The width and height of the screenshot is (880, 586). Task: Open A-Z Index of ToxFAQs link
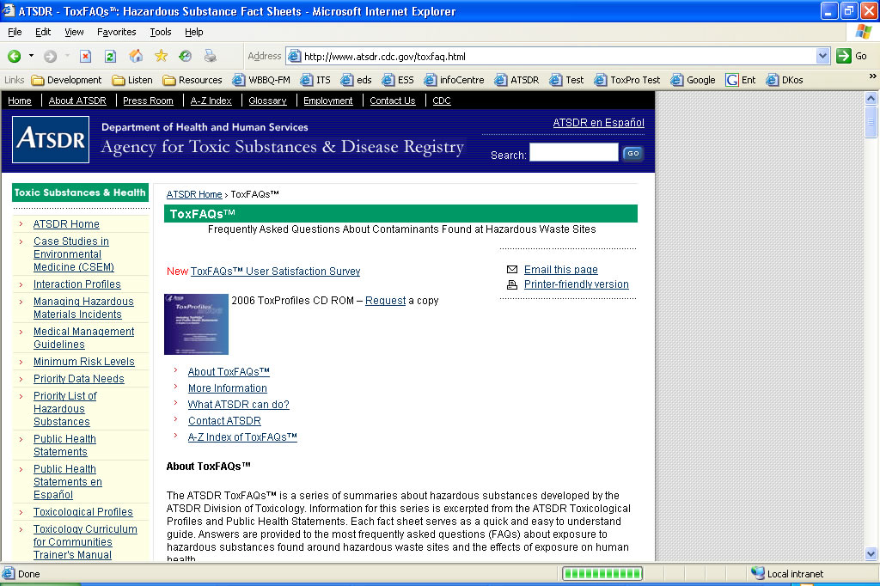242,437
